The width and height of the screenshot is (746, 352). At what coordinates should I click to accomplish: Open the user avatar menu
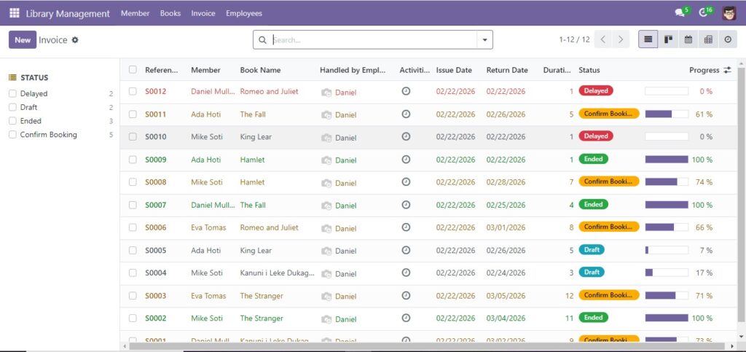tap(729, 13)
